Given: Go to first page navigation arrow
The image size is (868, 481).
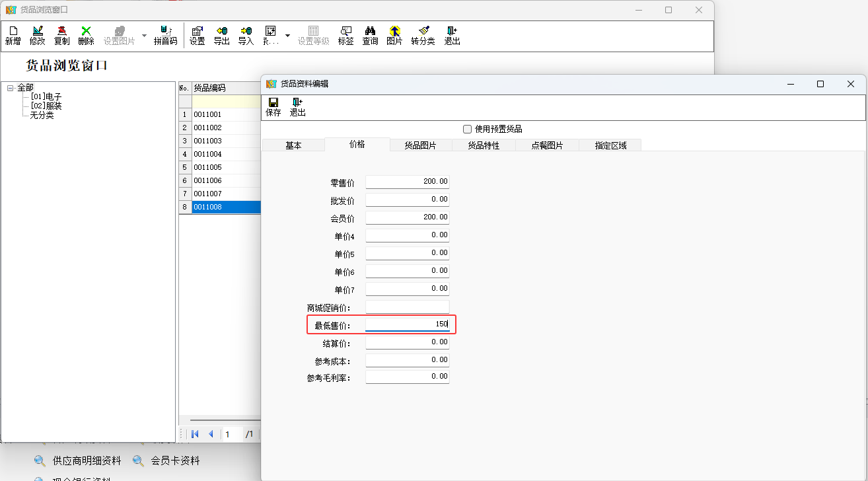Looking at the screenshot, I should pos(195,434).
